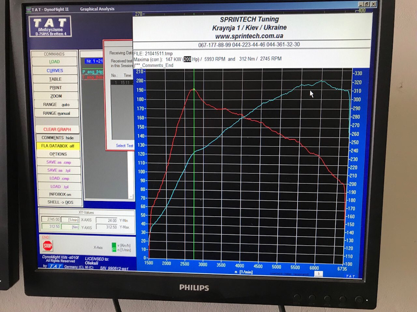Click the Select Test link
This screenshot has width=417, height=312.
tap(124, 146)
